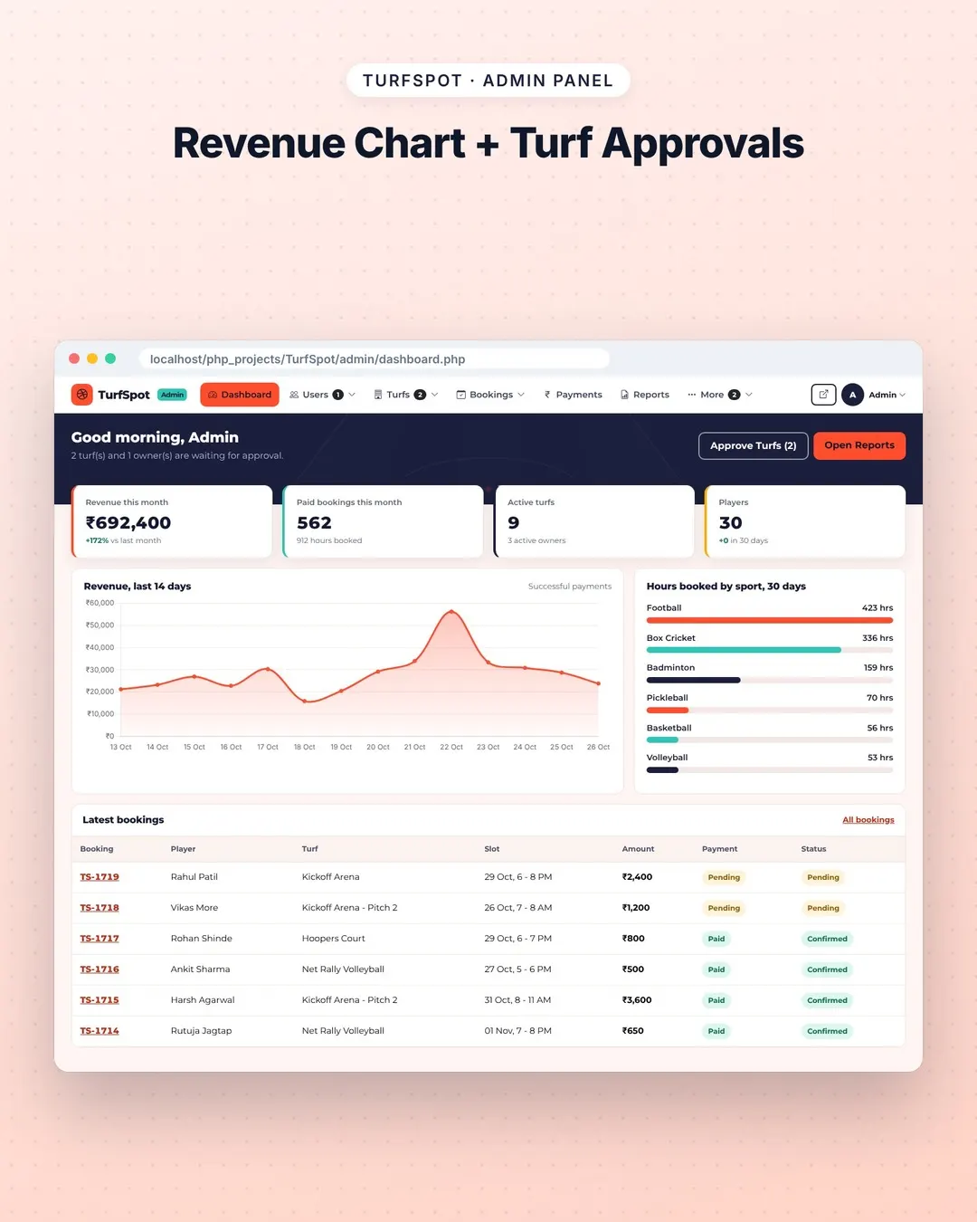Click Approve Turfs (2) button
The width and height of the screenshot is (977, 1222).
tap(754, 445)
